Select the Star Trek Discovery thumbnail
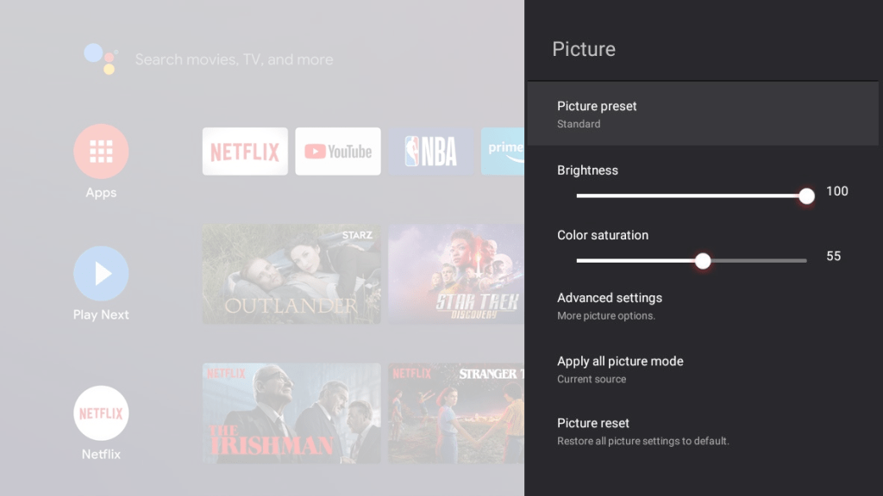The image size is (883, 496). click(455, 273)
